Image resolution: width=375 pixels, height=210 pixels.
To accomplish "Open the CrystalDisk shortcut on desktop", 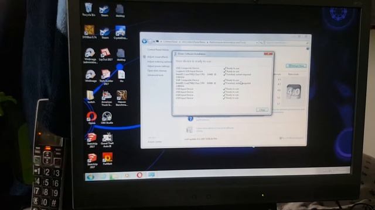I will click(120, 33).
